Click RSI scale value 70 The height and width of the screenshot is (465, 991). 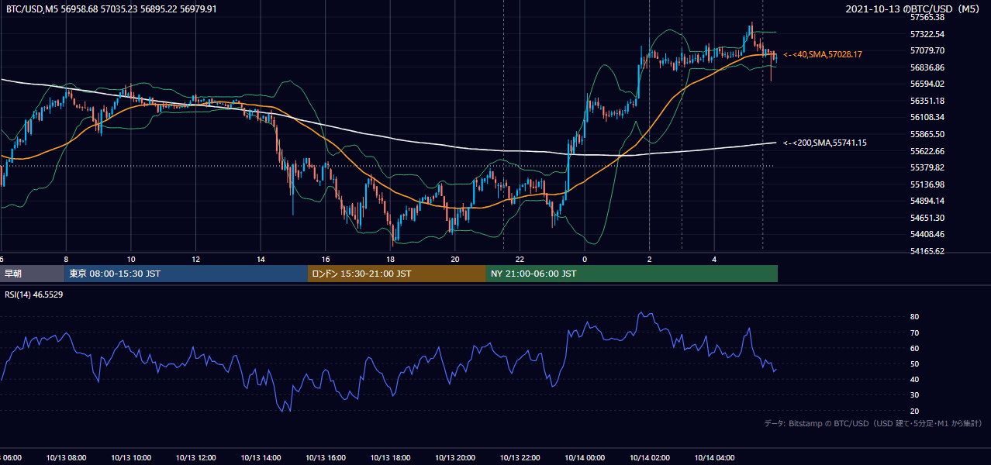(914, 332)
